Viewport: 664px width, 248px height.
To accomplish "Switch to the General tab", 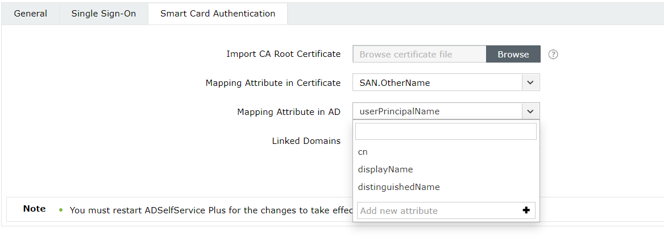I will (x=31, y=14).
